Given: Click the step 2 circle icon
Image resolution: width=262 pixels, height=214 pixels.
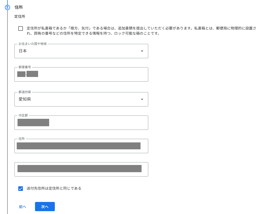Looking at the screenshot, I should point(7,7).
